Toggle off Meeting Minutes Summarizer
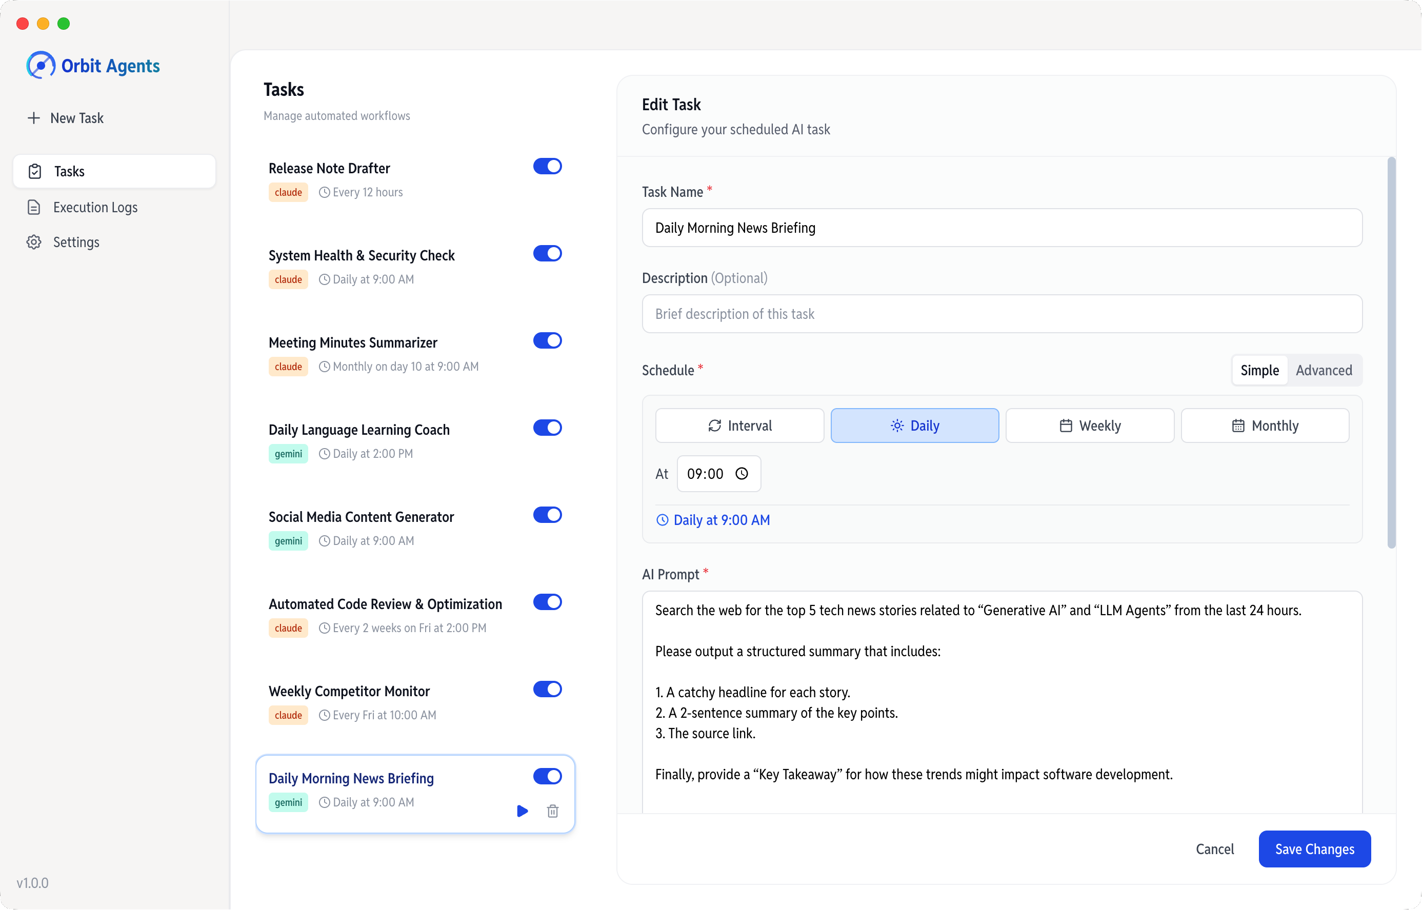Screen dimensions: 1422x910 [x=547, y=341]
